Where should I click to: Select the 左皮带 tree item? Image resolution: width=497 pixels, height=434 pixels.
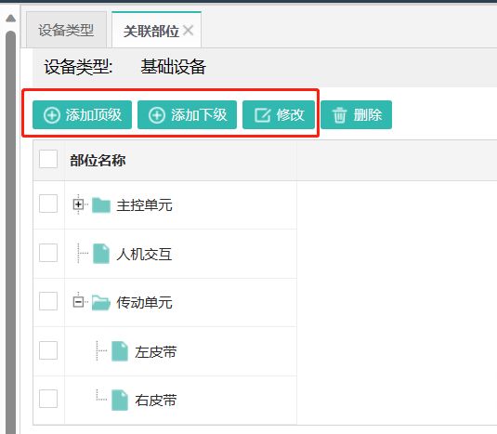[156, 352]
